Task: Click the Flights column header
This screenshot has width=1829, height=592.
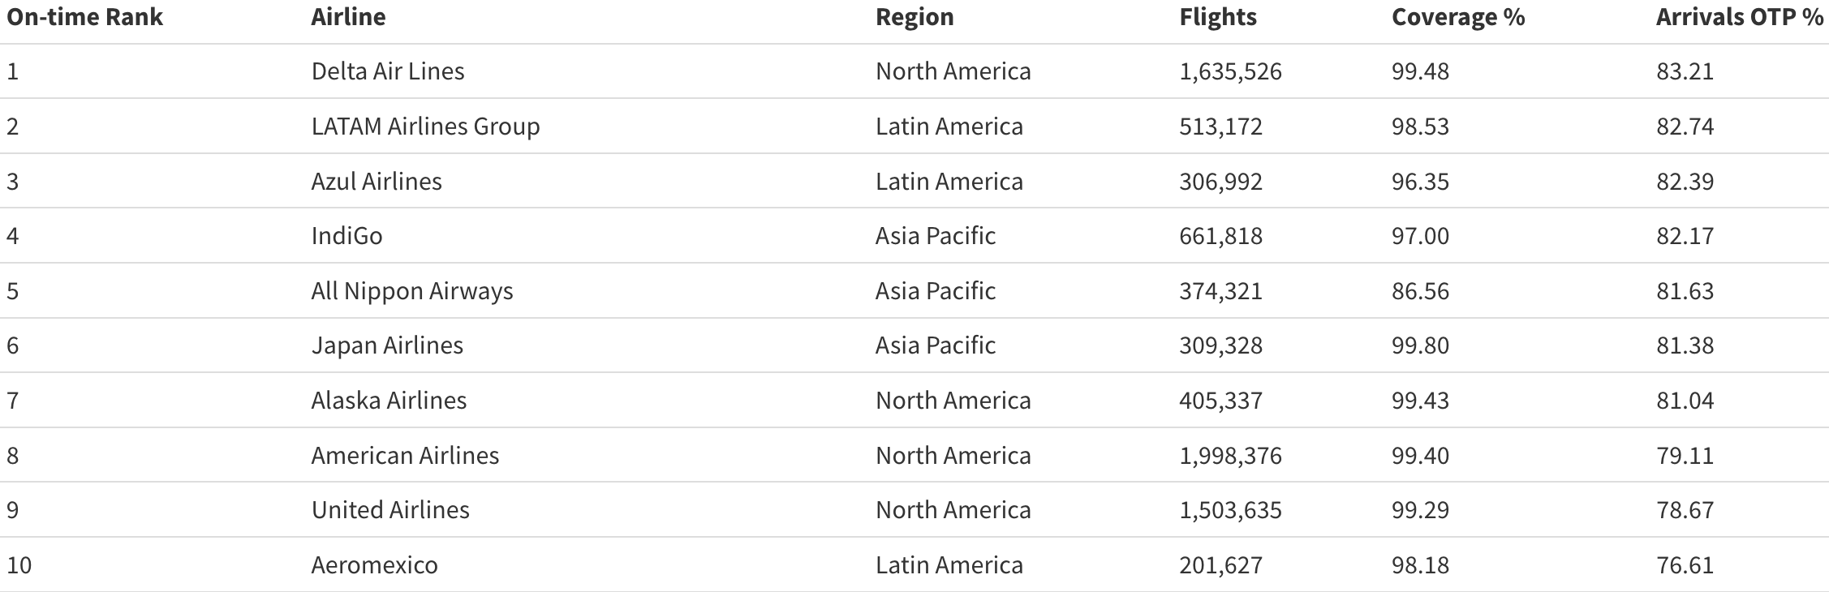Action: point(1218,17)
